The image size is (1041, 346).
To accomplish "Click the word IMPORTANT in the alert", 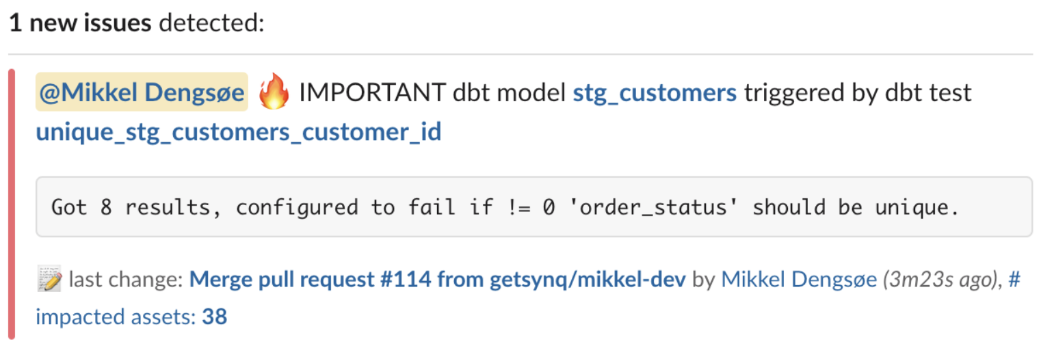I will point(371,92).
